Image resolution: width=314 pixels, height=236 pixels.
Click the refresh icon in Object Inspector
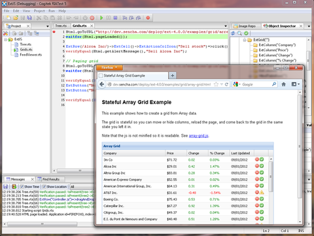[233, 33]
